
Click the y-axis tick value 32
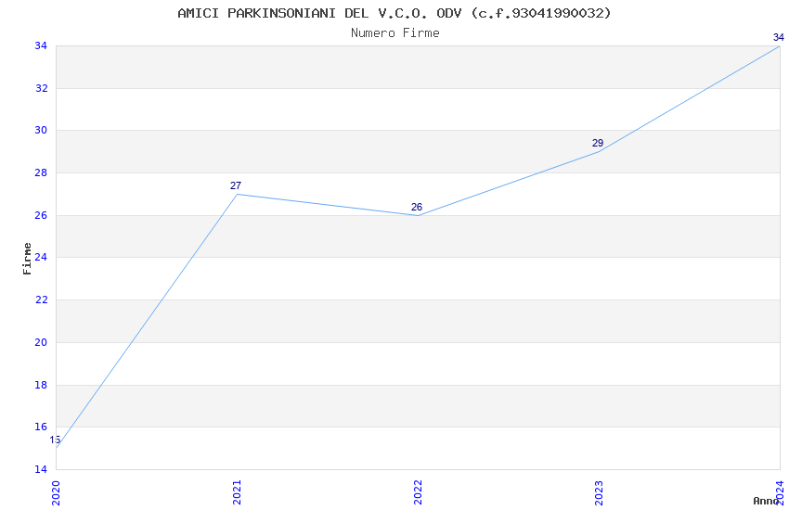pyautogui.click(x=41, y=88)
